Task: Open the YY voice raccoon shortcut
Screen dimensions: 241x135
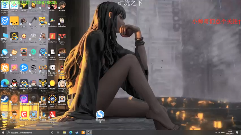Action: coord(43,22)
